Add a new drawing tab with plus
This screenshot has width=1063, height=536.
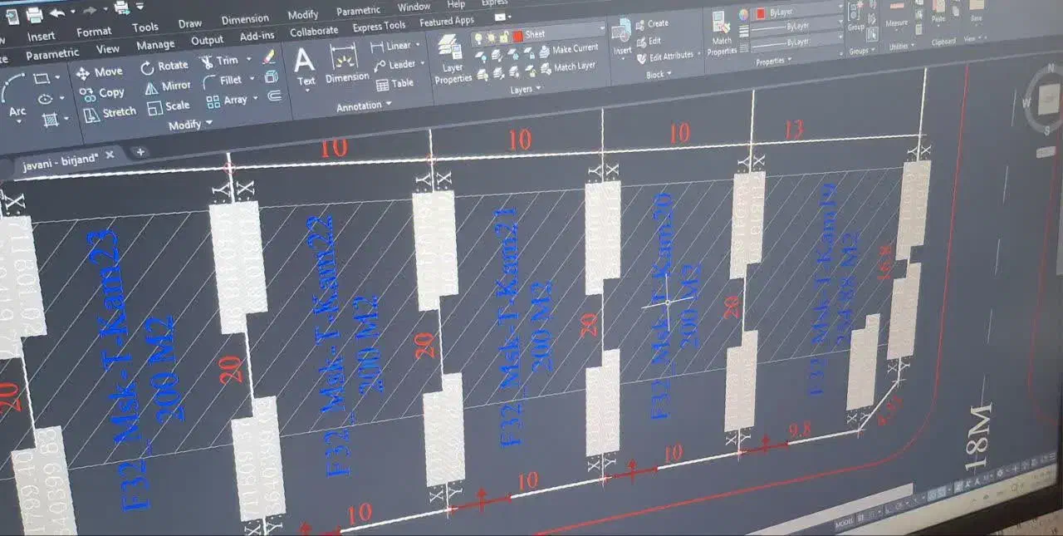click(140, 151)
